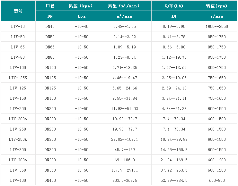Click the DN65 diameter cell
Screen dimensions: 238x186
click(x=50, y=47)
